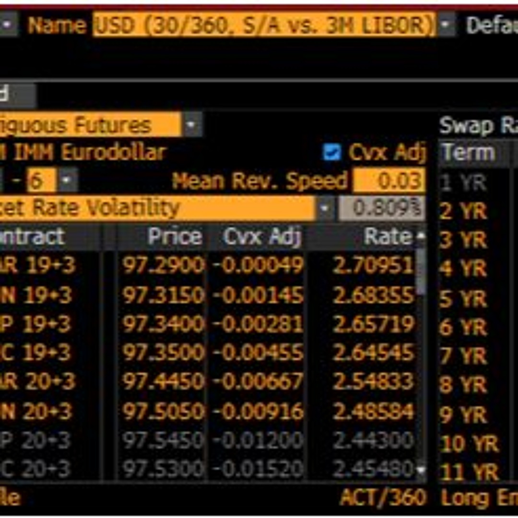Image resolution: width=518 pixels, height=518 pixels.
Task: Click the 97.4450 price cell
Action: coord(163,382)
